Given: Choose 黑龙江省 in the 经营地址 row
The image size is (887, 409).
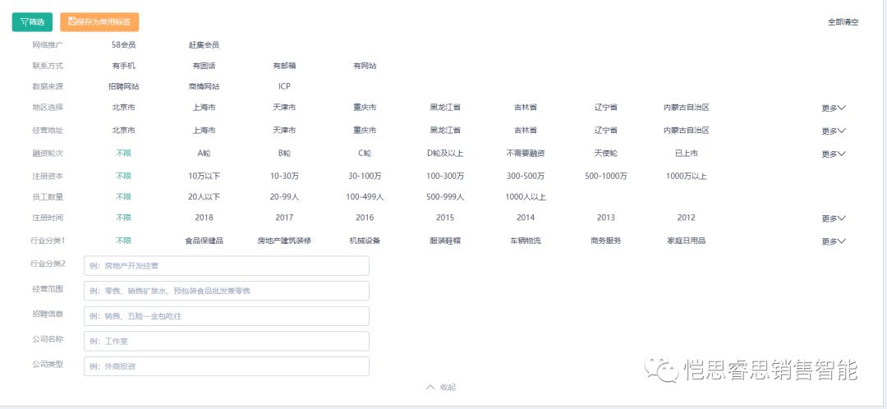Looking at the screenshot, I should click(445, 130).
